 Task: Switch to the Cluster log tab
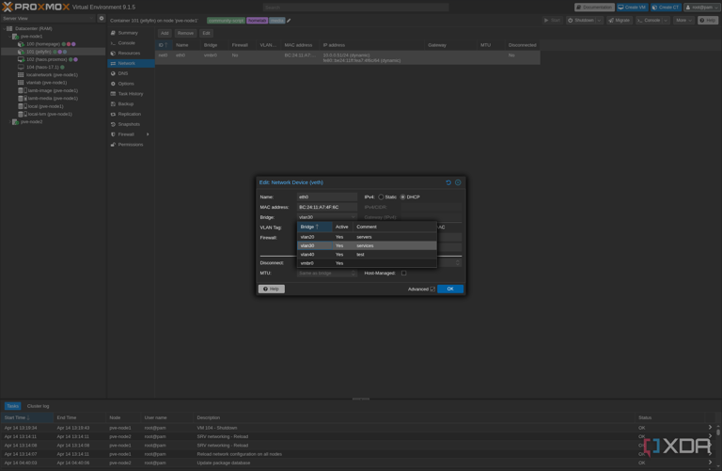[x=38, y=406]
